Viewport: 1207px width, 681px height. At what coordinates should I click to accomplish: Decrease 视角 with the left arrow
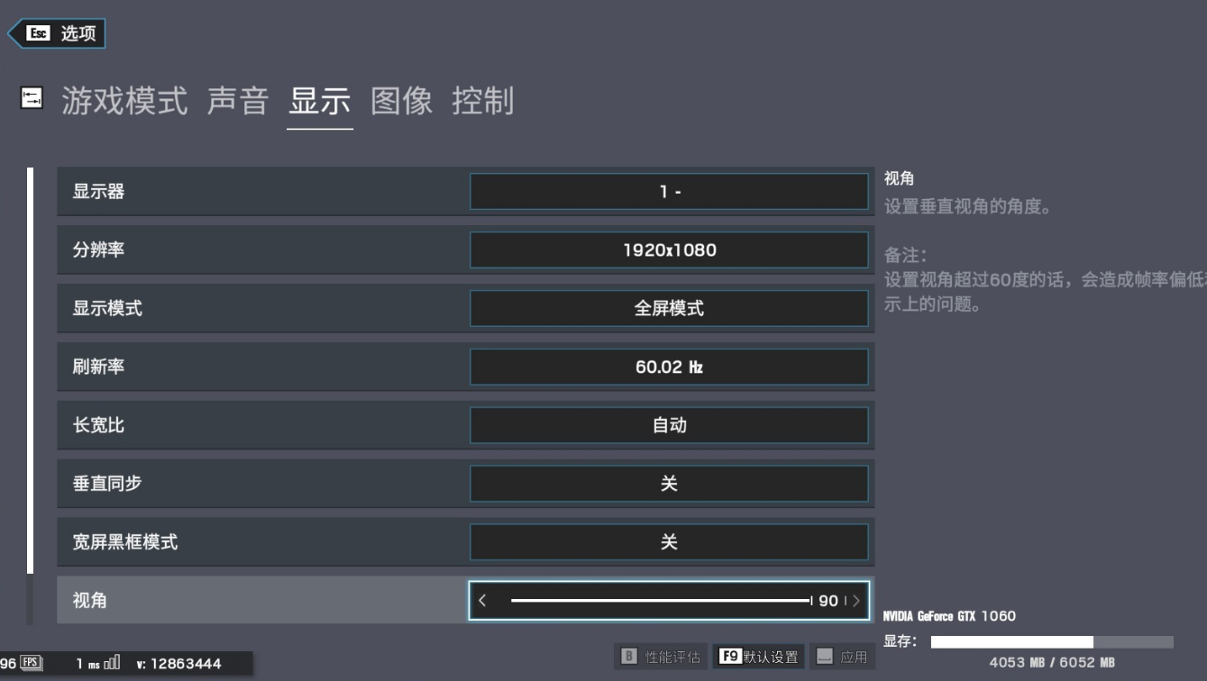482,601
